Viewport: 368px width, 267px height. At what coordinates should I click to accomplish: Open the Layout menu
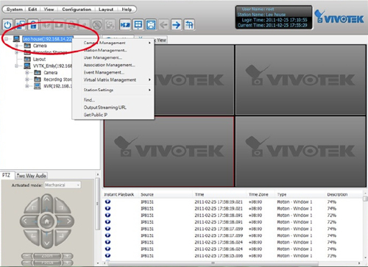coord(106,10)
